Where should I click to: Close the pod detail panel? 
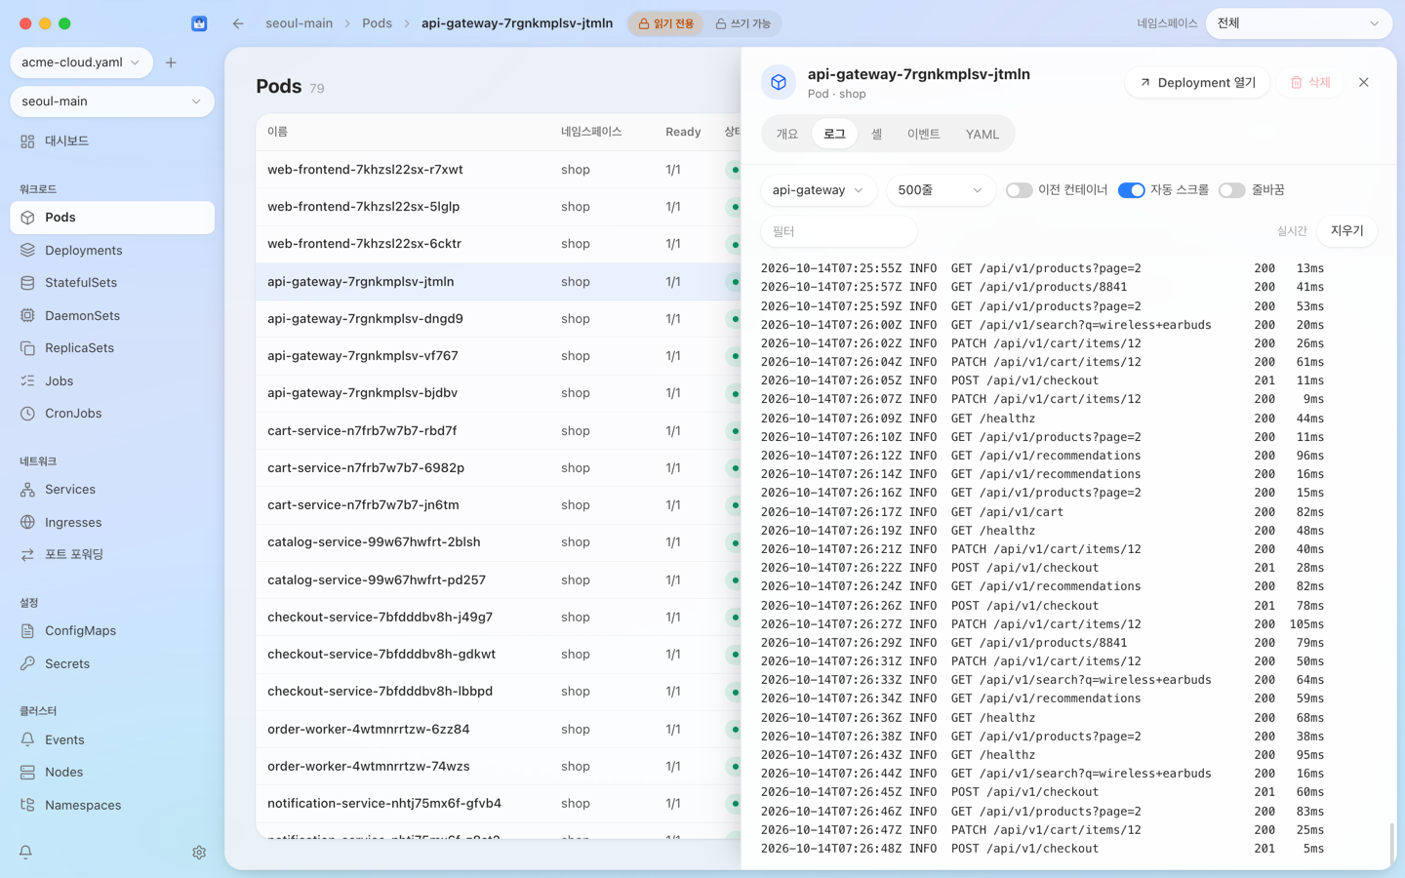point(1364,83)
